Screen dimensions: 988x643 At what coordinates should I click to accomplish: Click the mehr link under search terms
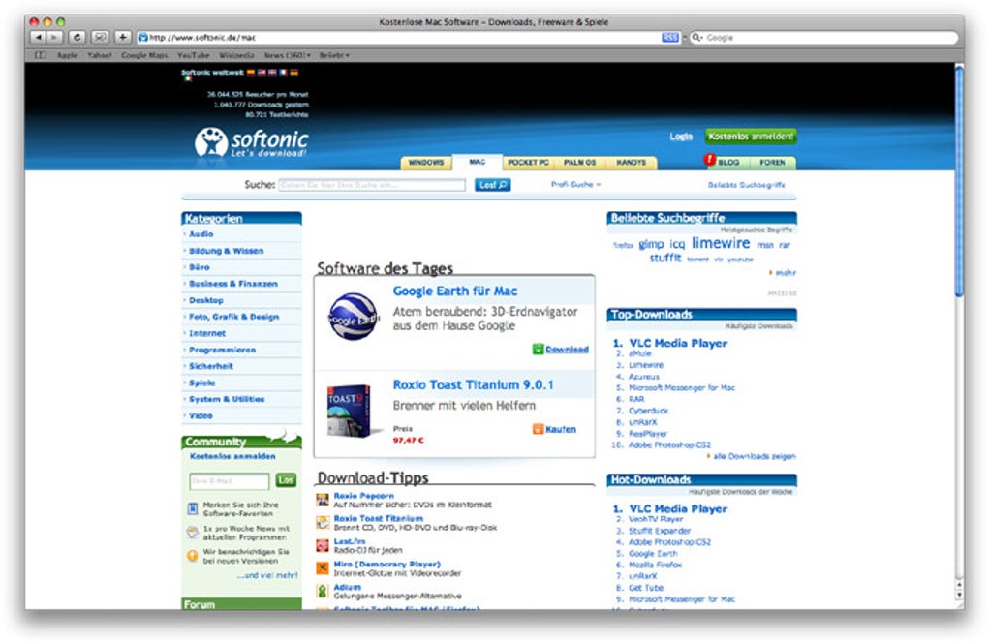pos(786,273)
